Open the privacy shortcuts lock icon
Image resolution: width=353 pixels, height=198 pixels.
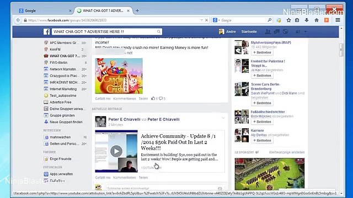point(298,32)
